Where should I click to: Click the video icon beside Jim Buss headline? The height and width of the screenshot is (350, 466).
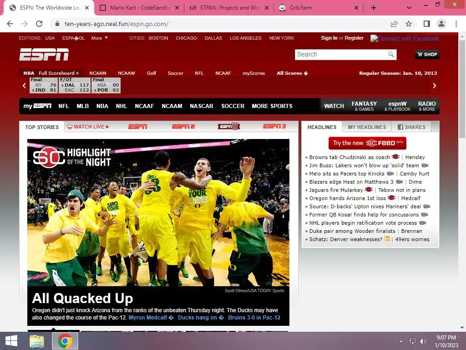tap(425, 165)
